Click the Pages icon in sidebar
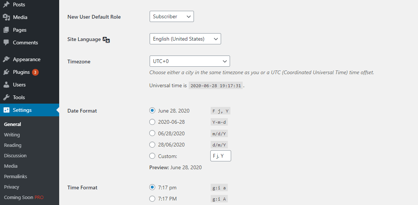This screenshot has height=205, width=418. (x=6, y=30)
